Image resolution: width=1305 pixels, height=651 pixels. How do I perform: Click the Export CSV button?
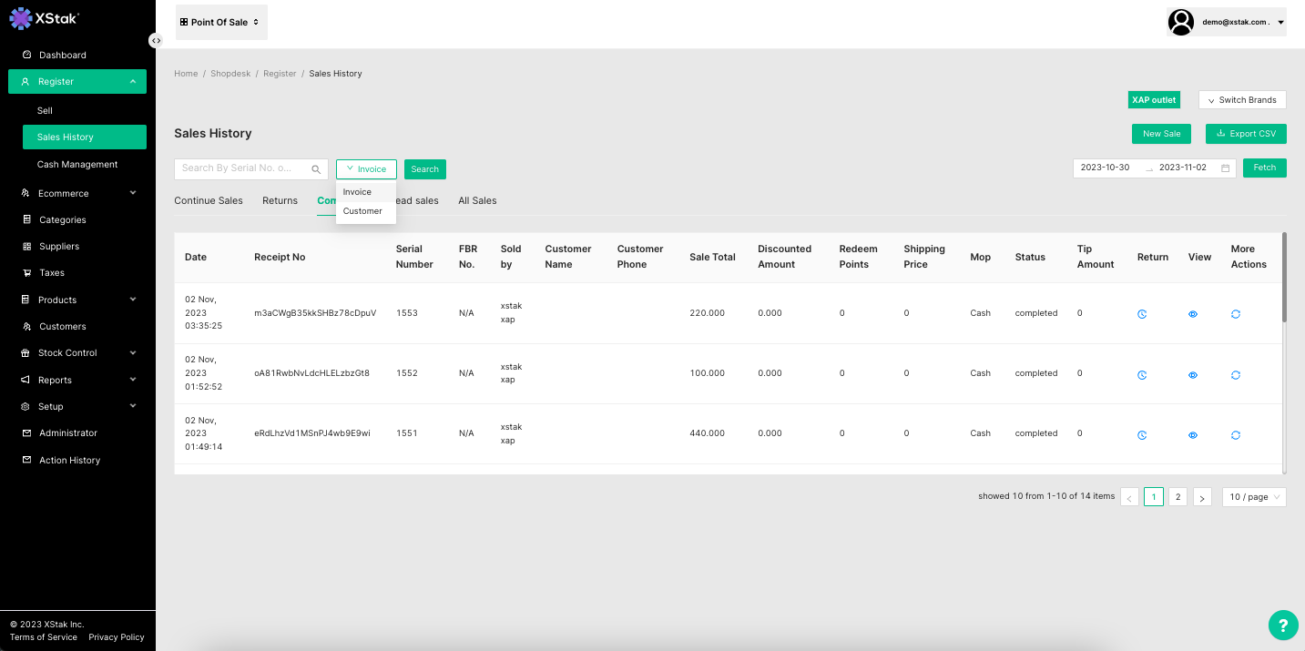[1246, 134]
